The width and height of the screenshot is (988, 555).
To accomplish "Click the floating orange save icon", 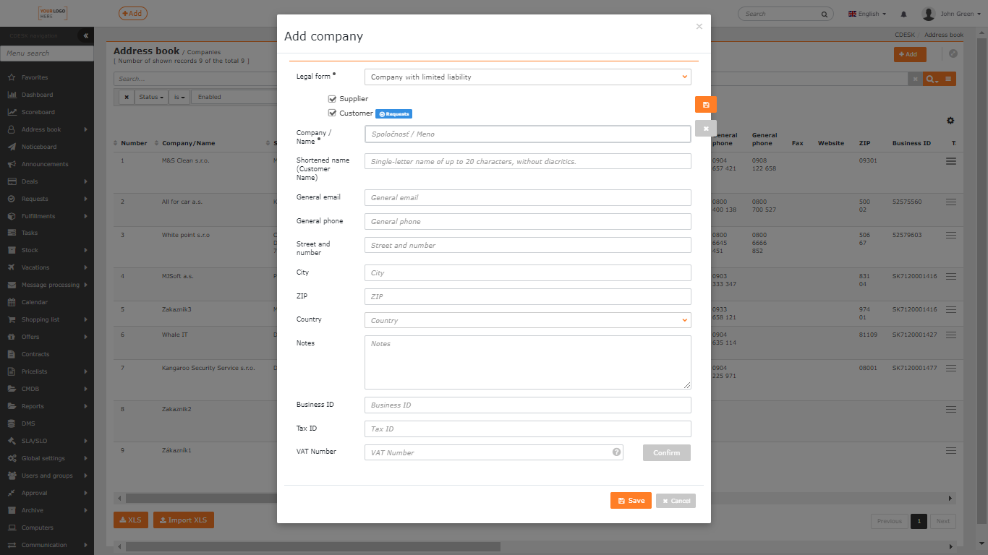I will click(x=706, y=105).
